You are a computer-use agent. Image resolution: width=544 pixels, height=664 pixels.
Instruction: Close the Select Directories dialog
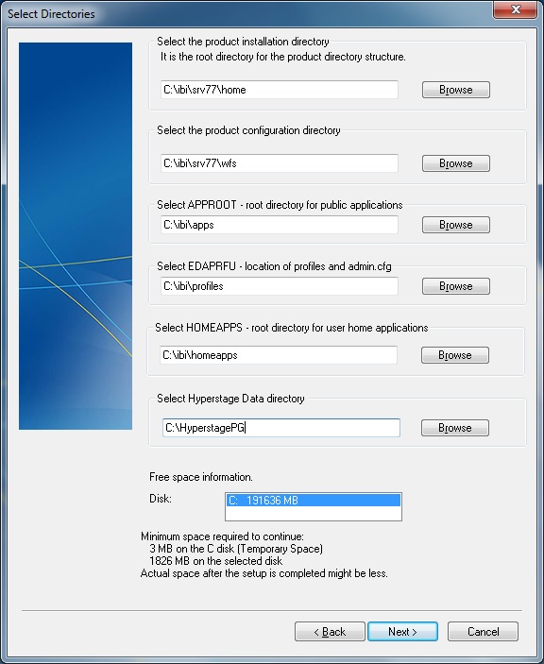tap(516, 9)
